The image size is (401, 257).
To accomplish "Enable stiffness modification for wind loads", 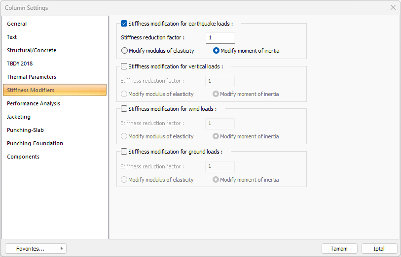I will 124,109.
